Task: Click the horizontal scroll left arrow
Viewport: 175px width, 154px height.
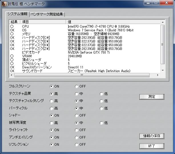Action: (x=11, y=75)
